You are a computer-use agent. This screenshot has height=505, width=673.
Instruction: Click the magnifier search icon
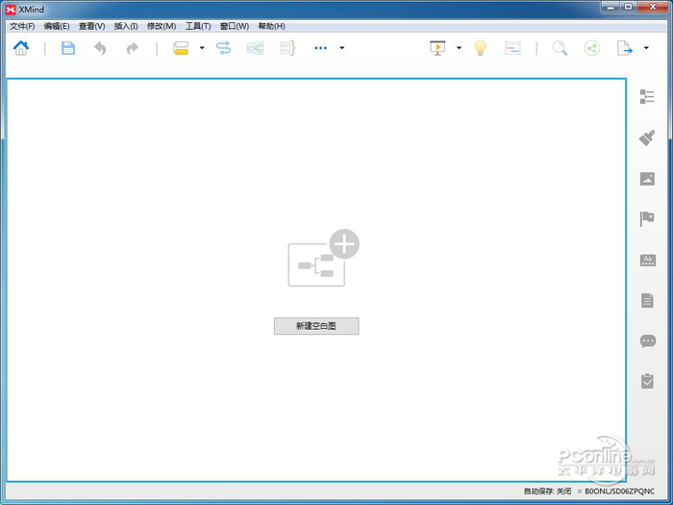(x=560, y=48)
